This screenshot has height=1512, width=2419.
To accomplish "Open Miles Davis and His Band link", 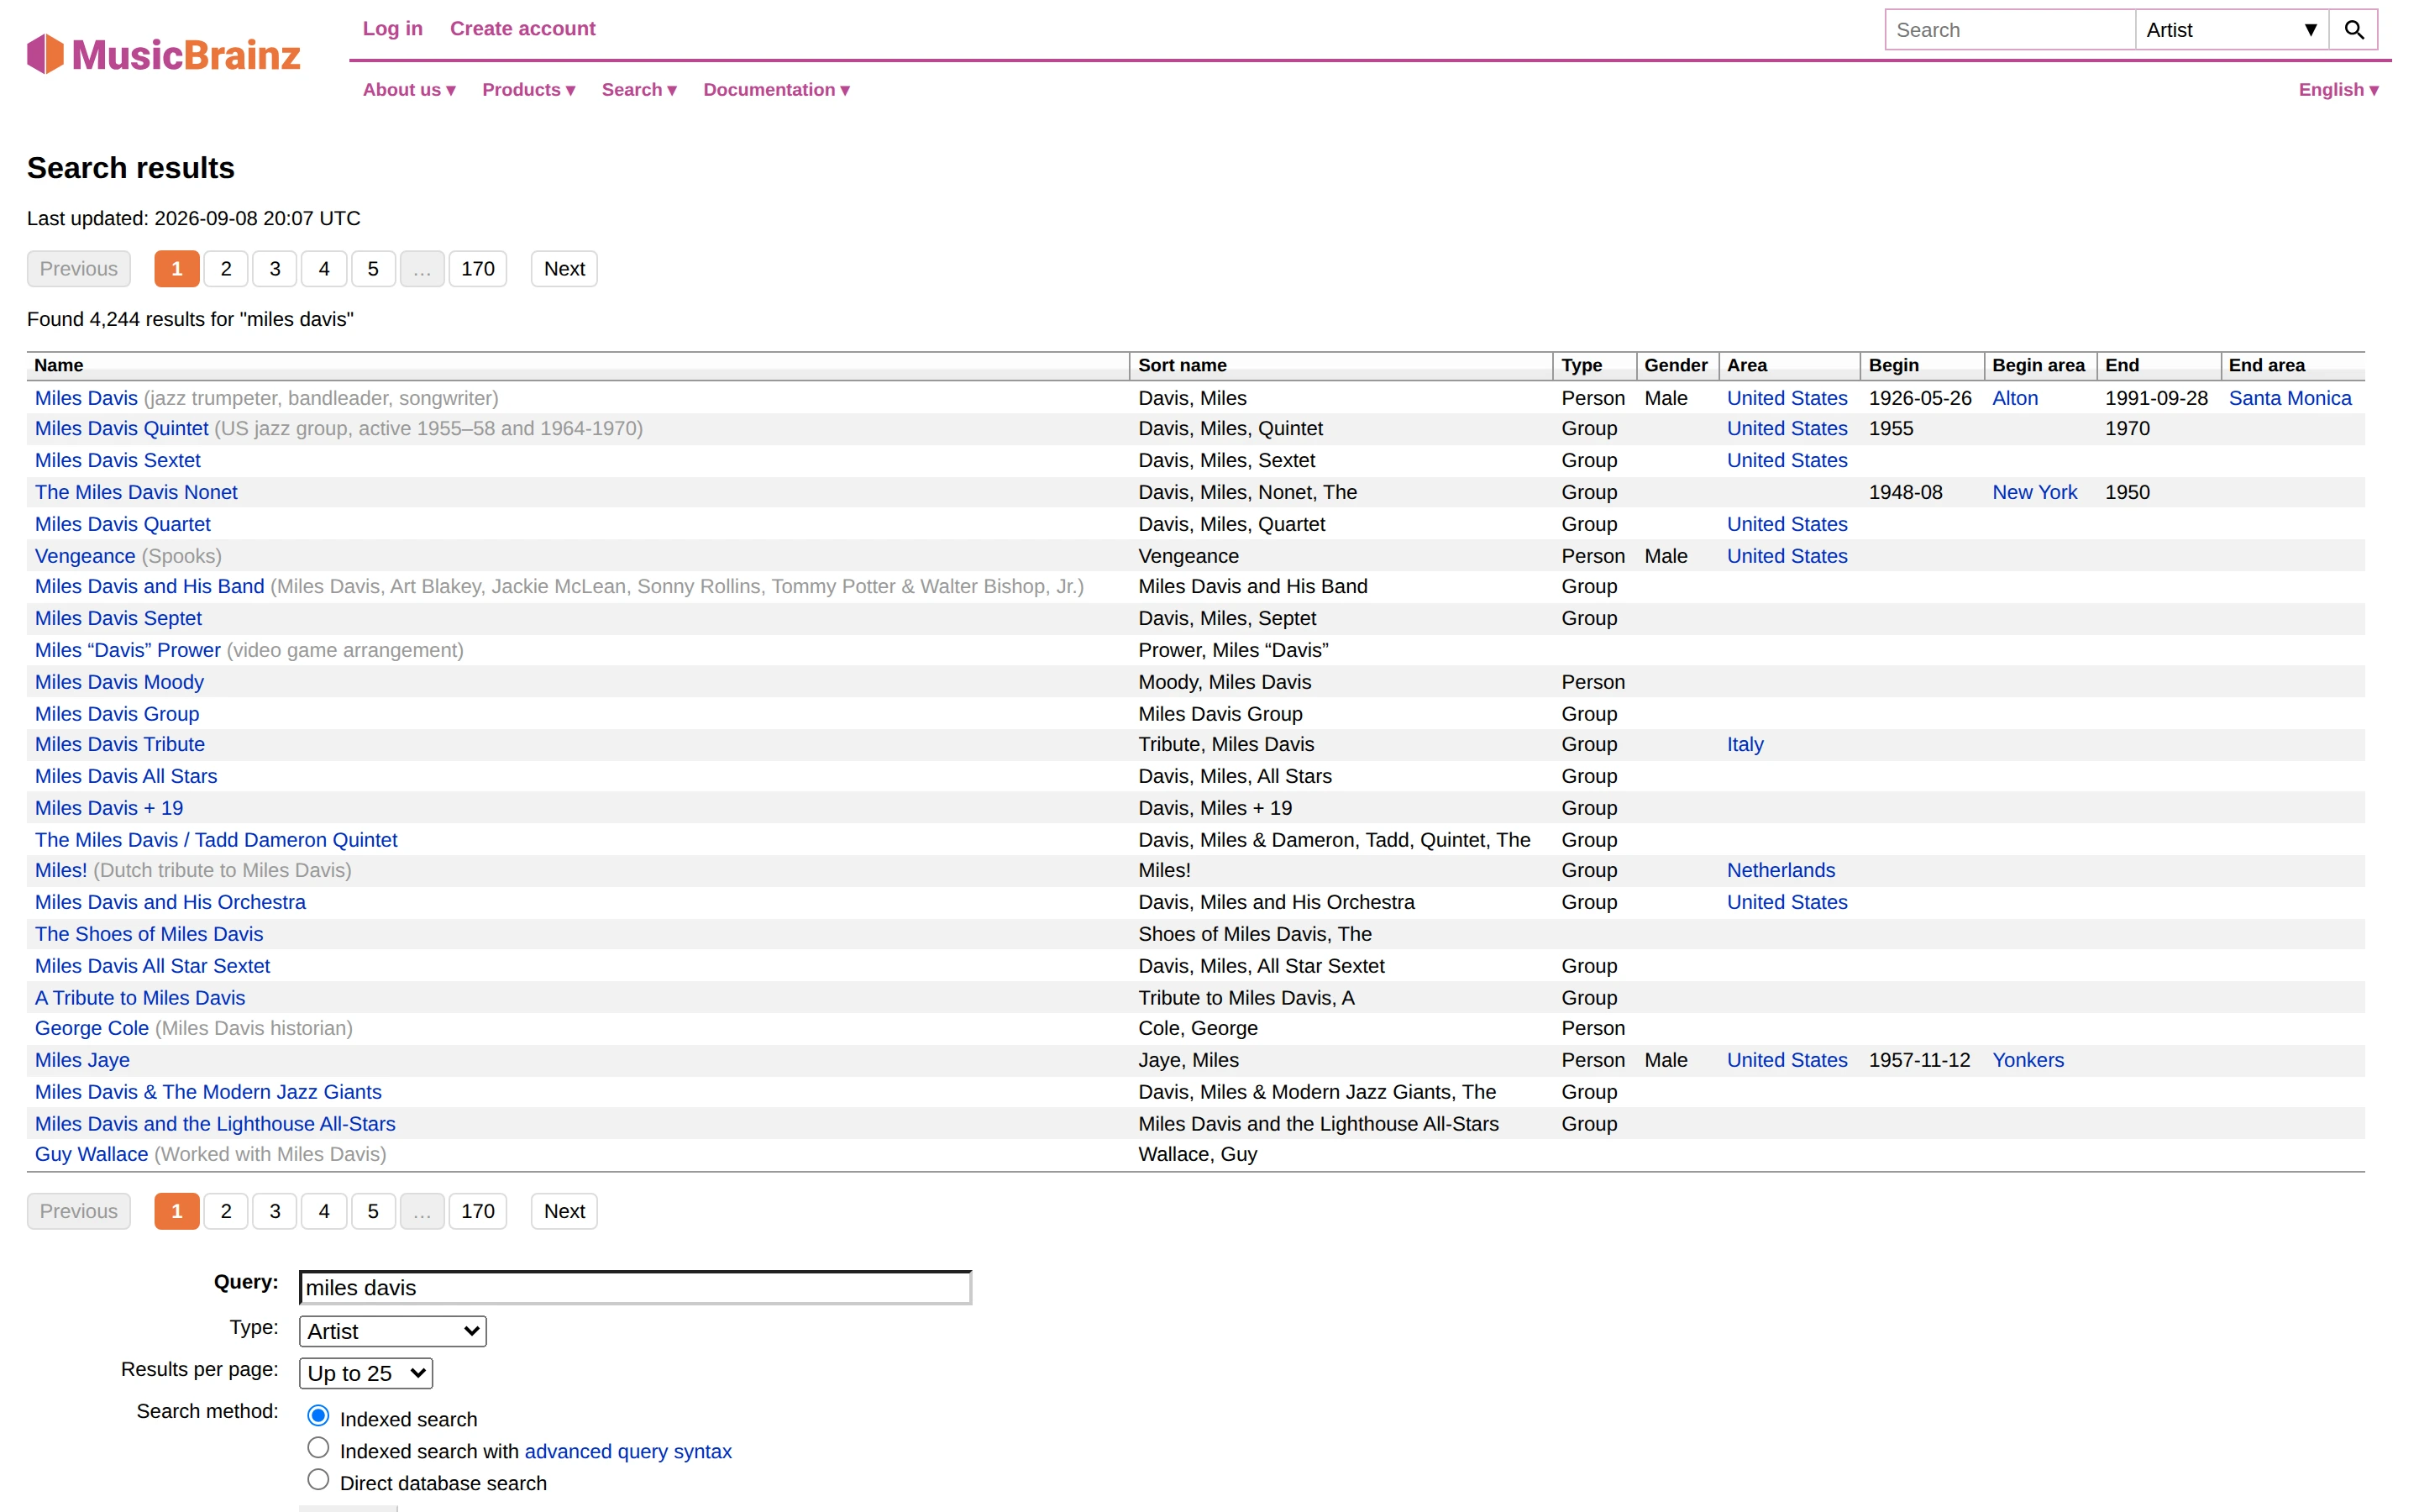I will [150, 586].
